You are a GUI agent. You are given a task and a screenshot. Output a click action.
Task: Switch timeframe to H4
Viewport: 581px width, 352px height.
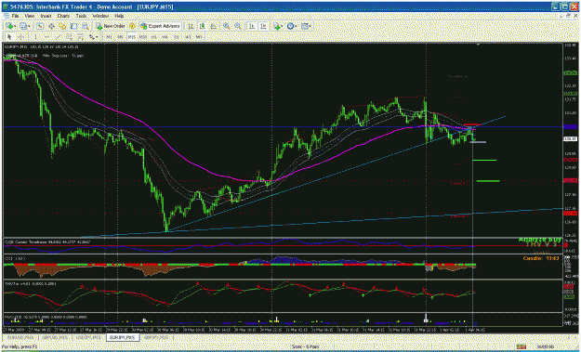tap(165, 37)
